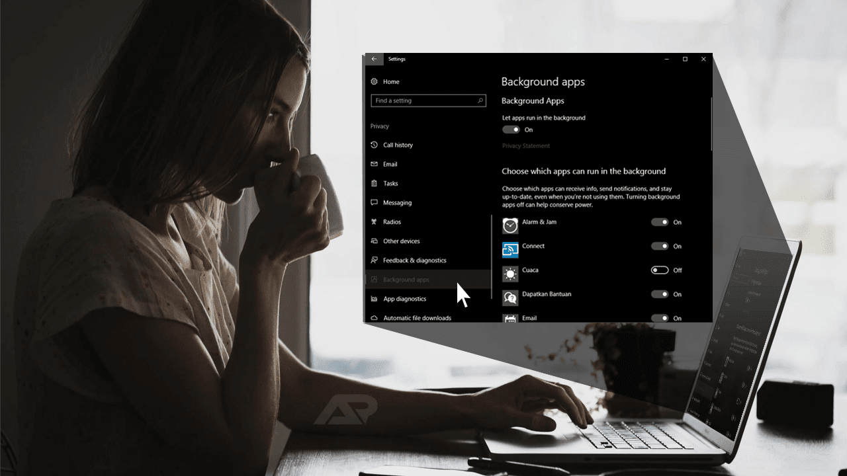Viewport: 847px width, 476px height.
Task: Open Feedback & diagnostics via its icon
Action: [x=375, y=260]
